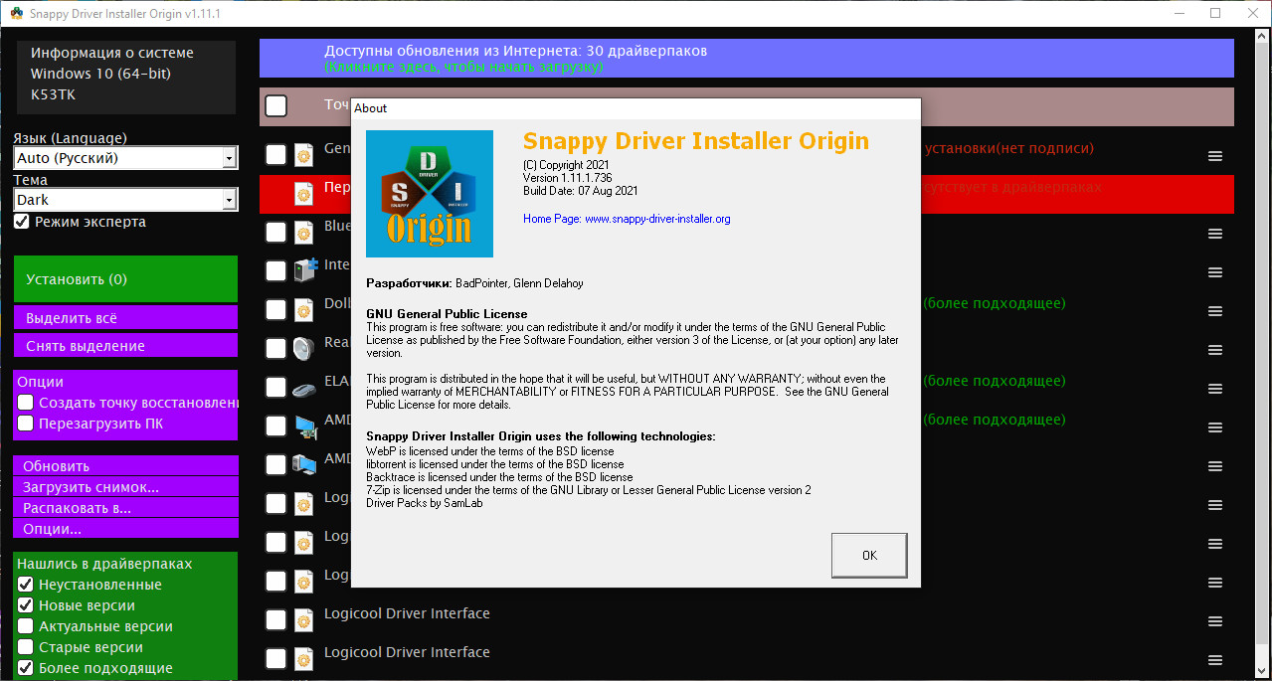Screen dimensions: 1272x681
Task: Click the gear document icon in the Dolby row
Action: tap(304, 309)
